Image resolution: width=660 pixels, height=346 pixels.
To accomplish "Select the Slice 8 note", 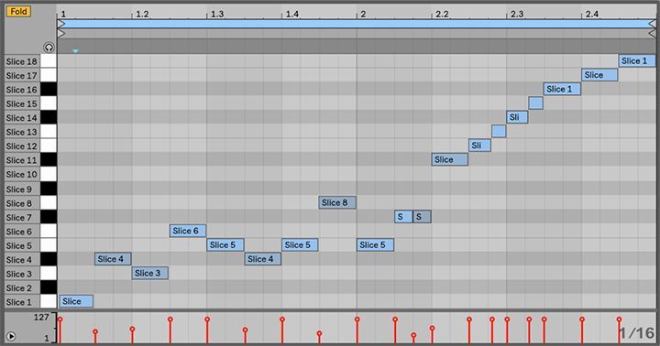I will [x=337, y=202].
